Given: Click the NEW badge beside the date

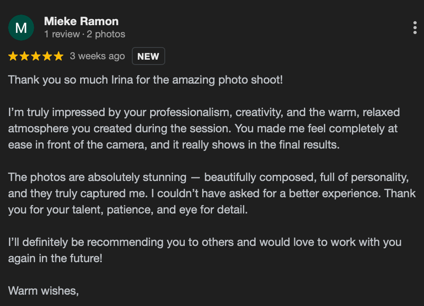Looking at the screenshot, I should pyautogui.click(x=148, y=56).
